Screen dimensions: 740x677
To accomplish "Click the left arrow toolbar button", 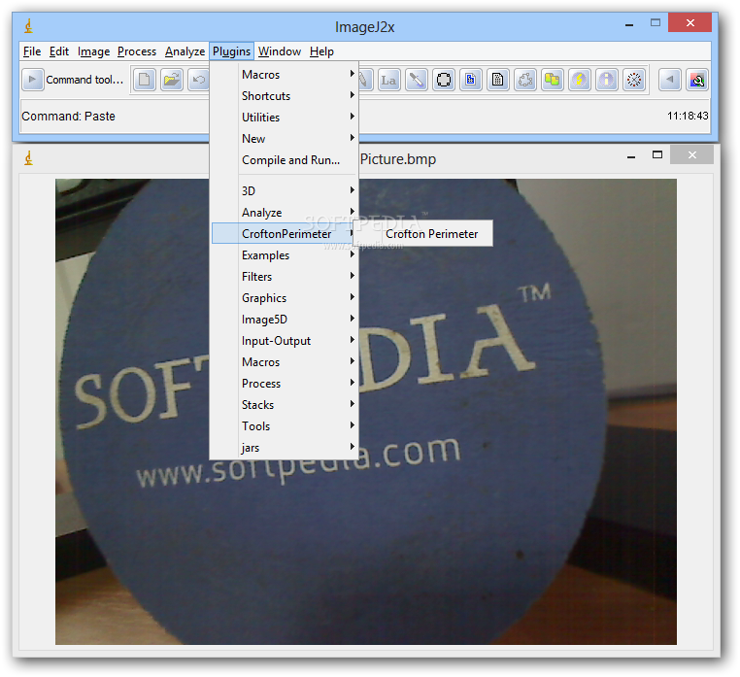I will click(x=670, y=80).
